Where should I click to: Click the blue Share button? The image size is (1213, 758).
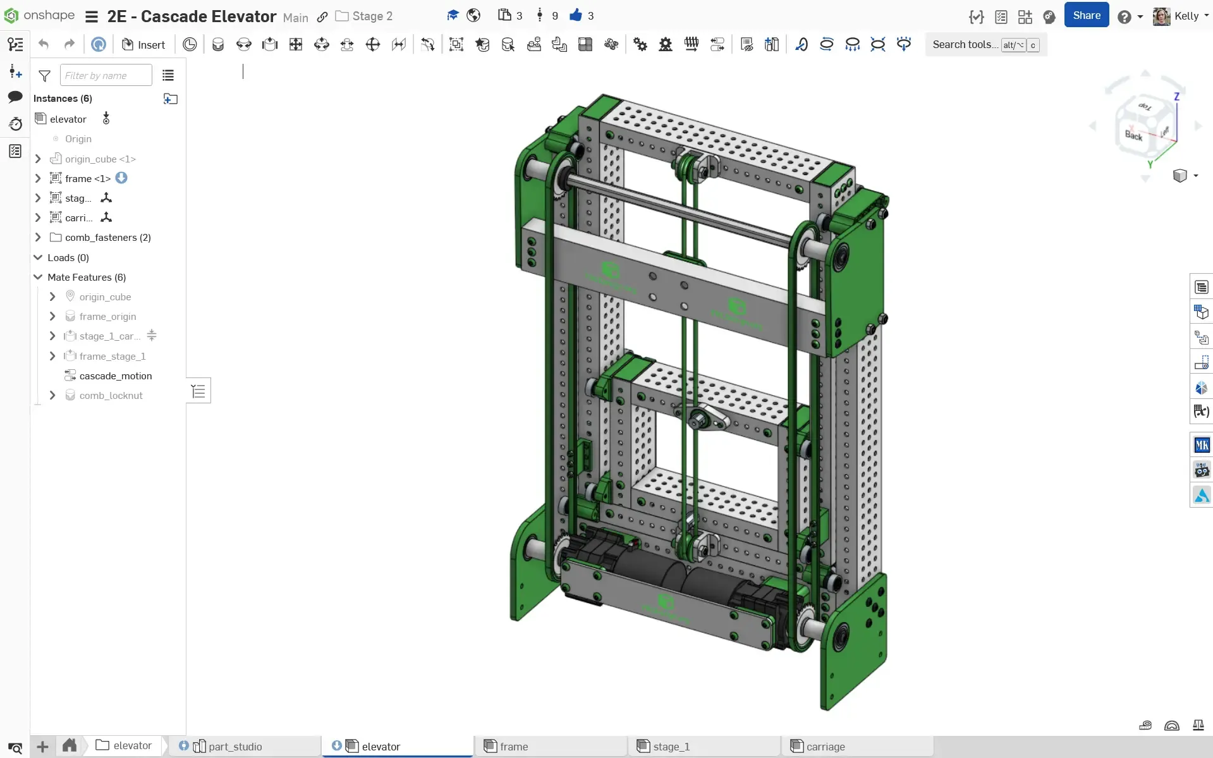1086,16
